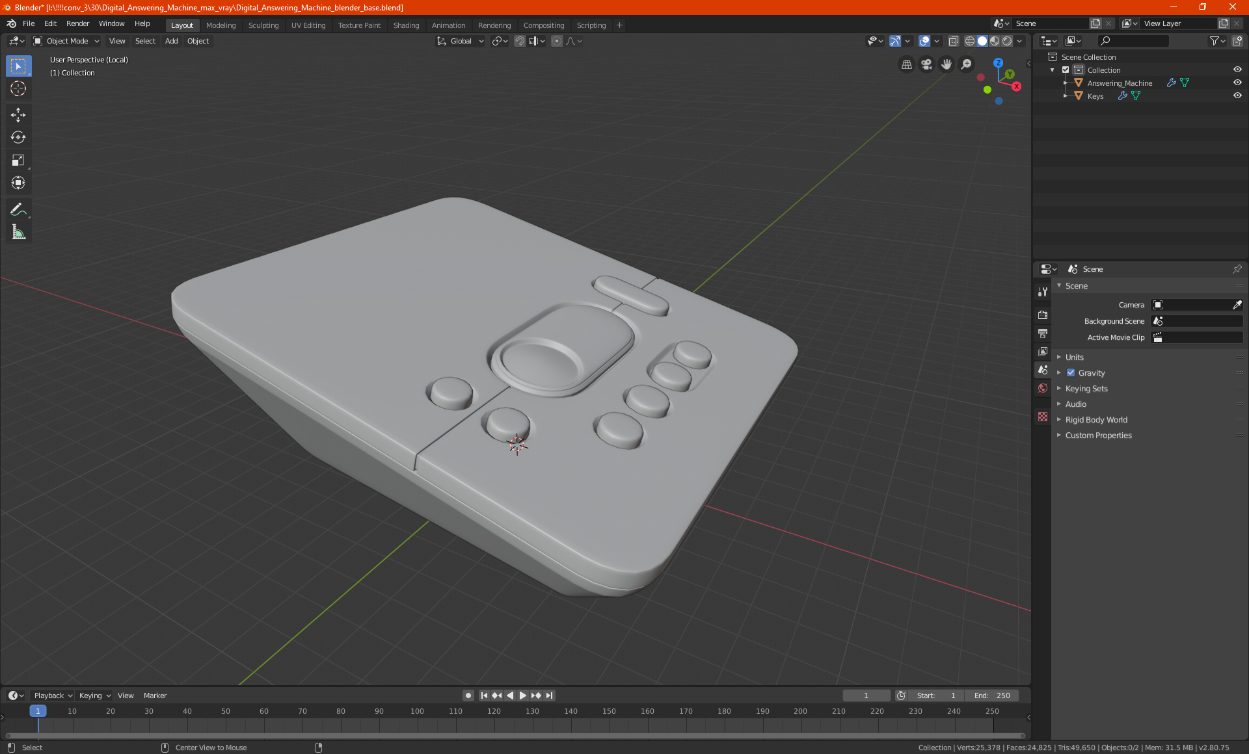Viewport: 1249px width, 754px height.
Task: Click the pan view hand icon
Action: (x=947, y=64)
